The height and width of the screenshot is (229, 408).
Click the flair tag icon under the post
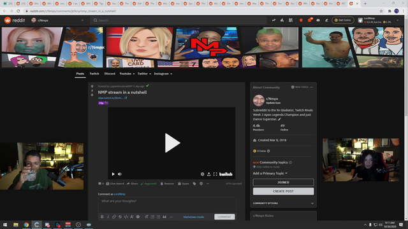194,184
